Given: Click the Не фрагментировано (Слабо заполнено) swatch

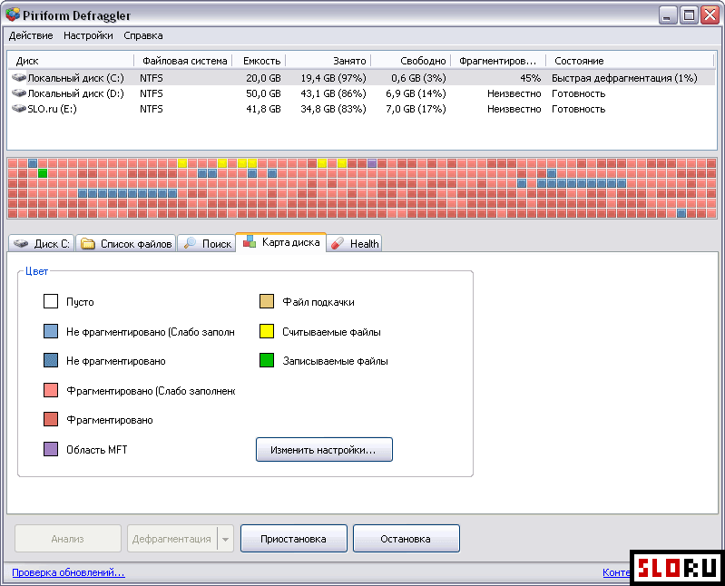Looking at the screenshot, I should [51, 331].
